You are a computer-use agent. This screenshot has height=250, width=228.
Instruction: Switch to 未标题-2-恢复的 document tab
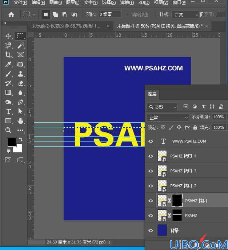66,26
